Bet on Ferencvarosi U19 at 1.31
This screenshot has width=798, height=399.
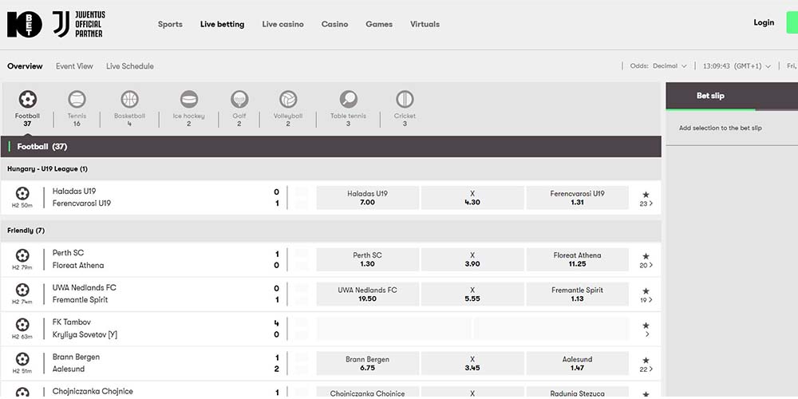click(577, 198)
